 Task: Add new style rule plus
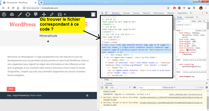[204, 21]
